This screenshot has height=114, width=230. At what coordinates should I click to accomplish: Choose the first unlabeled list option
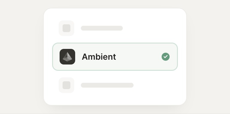coord(115,28)
